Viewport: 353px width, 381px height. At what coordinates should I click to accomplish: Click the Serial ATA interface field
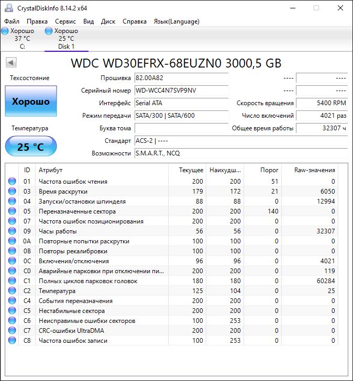click(181, 103)
